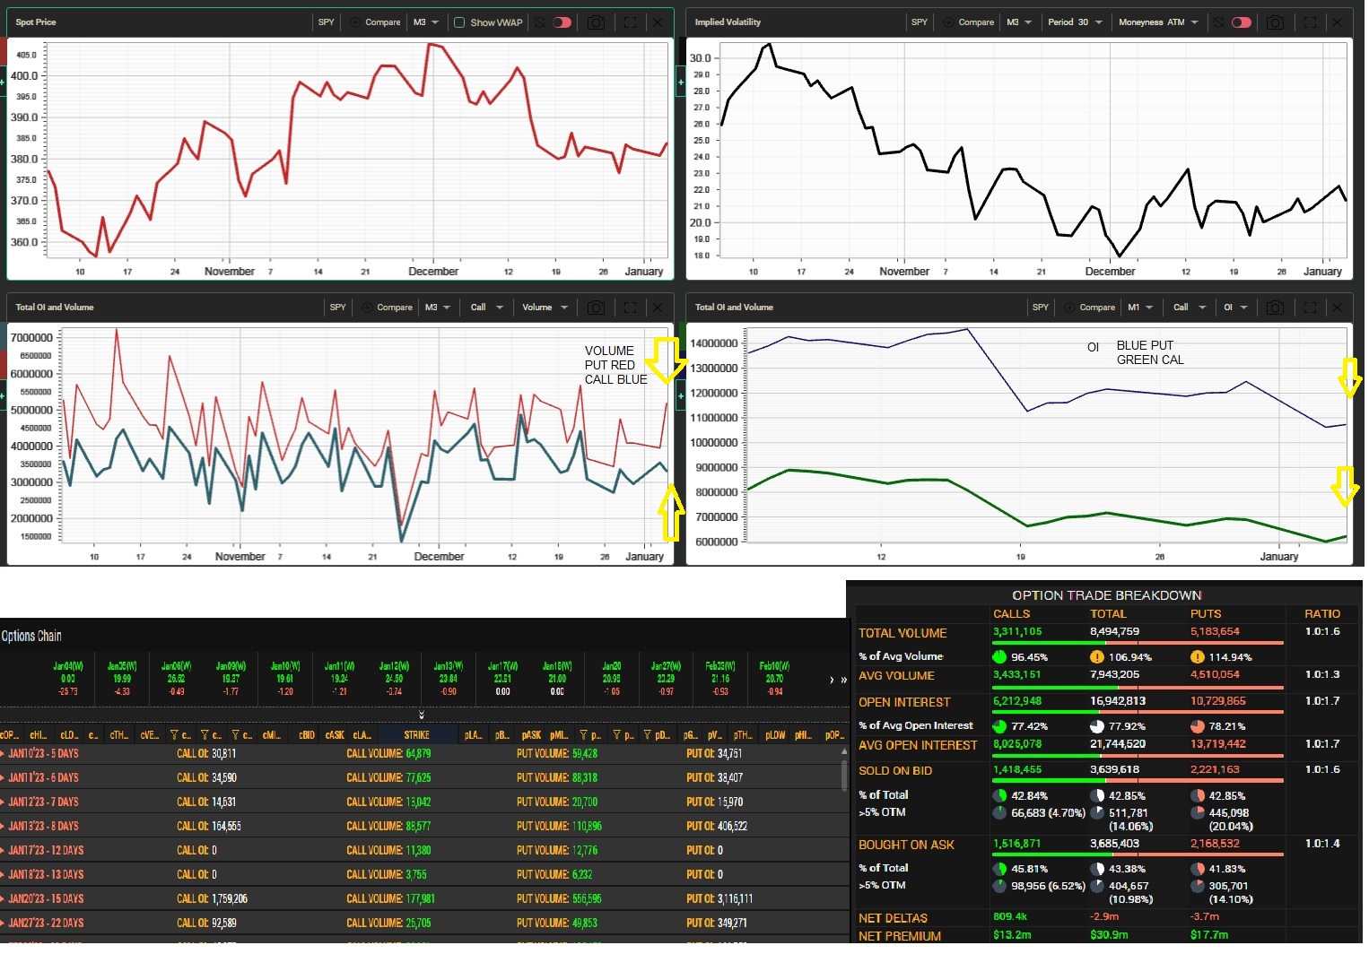The image size is (1369, 954).
Task: Click the sync icon in Spot Price panel
Action: pyautogui.click(x=540, y=22)
